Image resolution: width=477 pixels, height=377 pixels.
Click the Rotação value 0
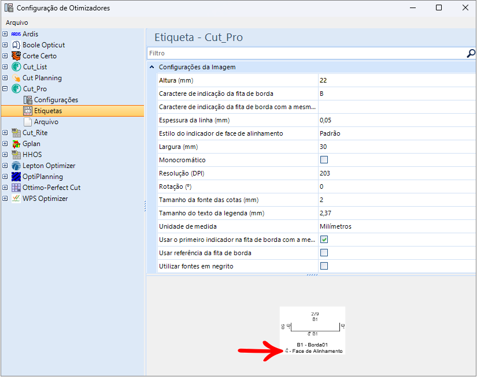click(x=397, y=186)
